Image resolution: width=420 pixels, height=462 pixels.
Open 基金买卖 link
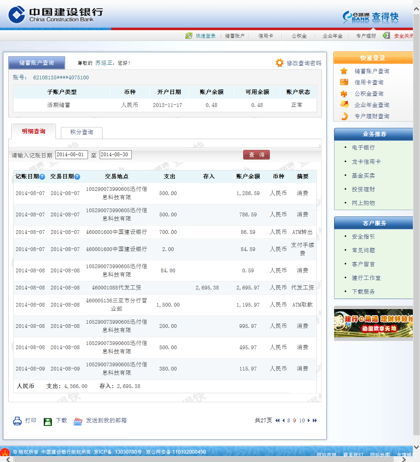pyautogui.click(x=363, y=175)
